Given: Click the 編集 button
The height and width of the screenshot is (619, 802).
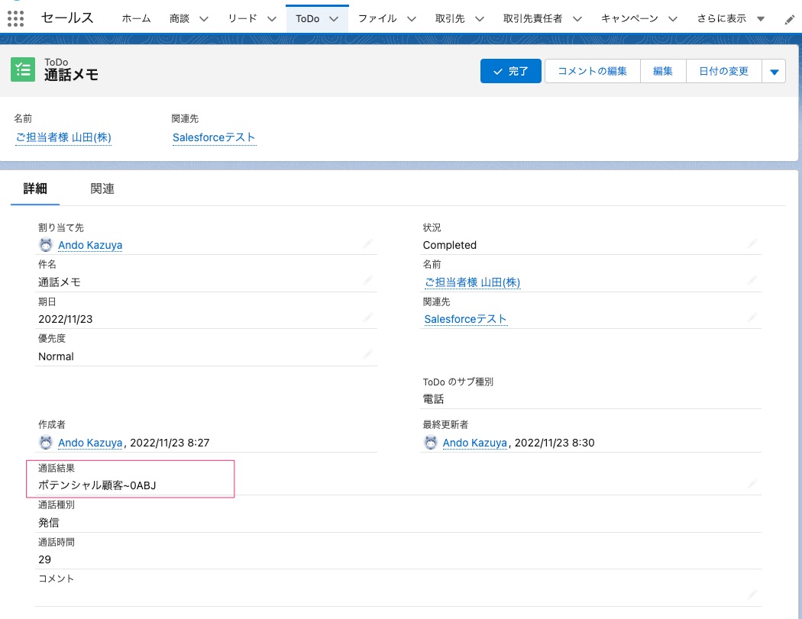Looking at the screenshot, I should point(663,71).
